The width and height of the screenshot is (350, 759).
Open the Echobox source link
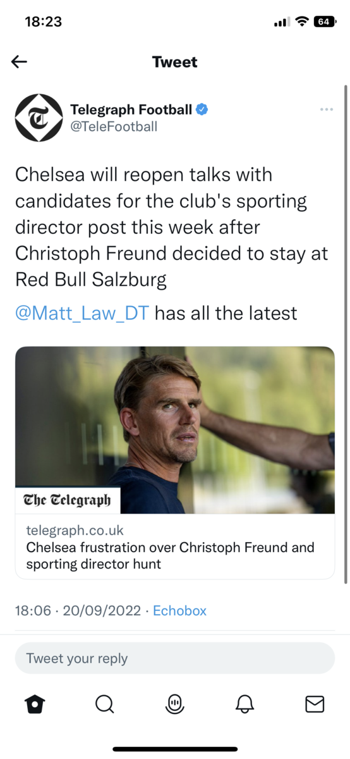tap(179, 610)
